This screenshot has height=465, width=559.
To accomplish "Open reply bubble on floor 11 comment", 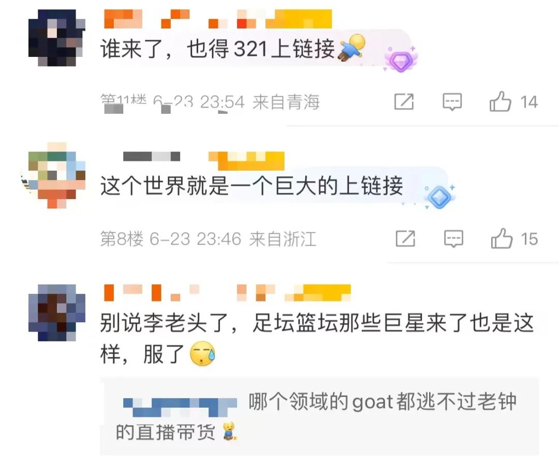I will (452, 102).
